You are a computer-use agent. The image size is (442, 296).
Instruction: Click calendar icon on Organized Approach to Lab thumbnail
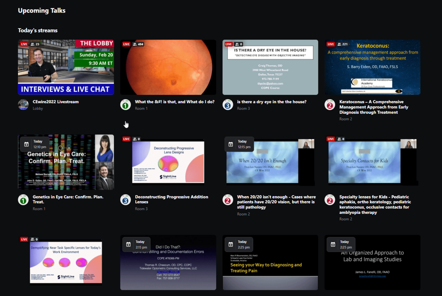coord(333,244)
